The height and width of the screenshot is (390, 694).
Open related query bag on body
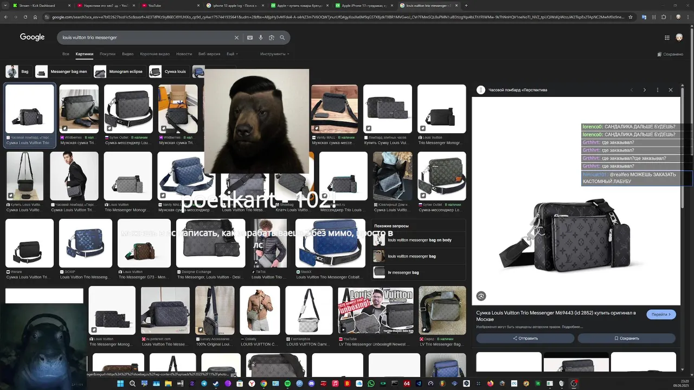pos(419,240)
